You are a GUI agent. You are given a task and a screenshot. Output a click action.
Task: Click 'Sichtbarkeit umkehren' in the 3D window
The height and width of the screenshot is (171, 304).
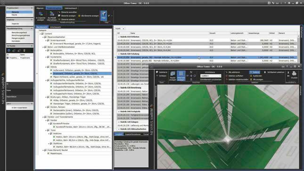[x=274, y=73]
